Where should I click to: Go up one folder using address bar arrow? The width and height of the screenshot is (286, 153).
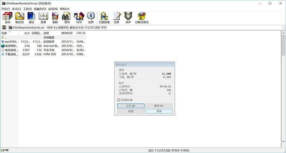coord(4,27)
